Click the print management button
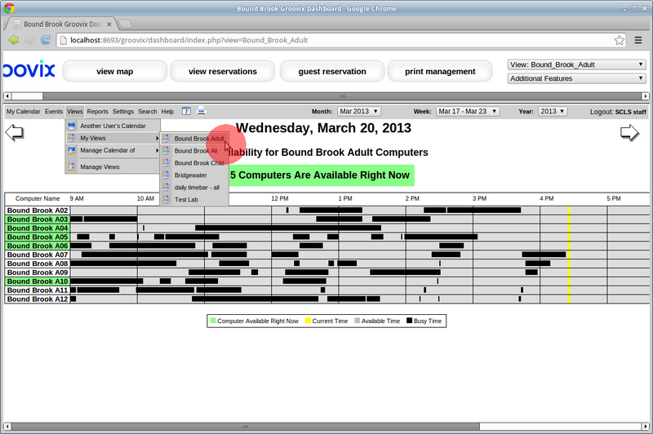Image resolution: width=653 pixels, height=434 pixels. [440, 71]
